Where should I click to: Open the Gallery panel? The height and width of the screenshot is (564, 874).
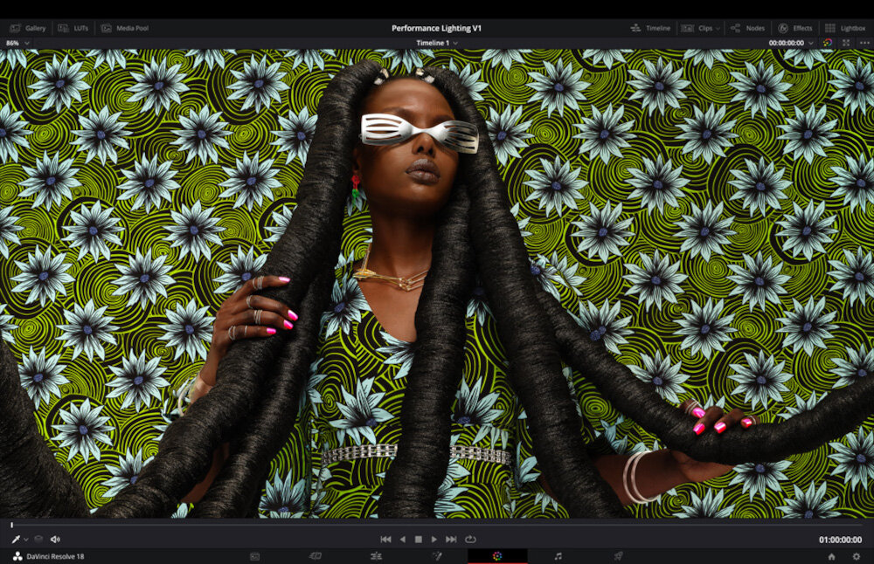[27, 28]
